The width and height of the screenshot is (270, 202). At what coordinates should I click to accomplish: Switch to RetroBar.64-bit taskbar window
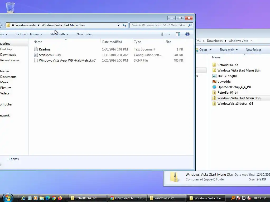pyautogui.click(x=88, y=198)
